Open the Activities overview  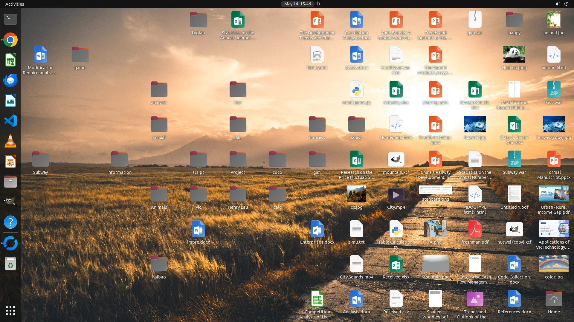(15, 4)
